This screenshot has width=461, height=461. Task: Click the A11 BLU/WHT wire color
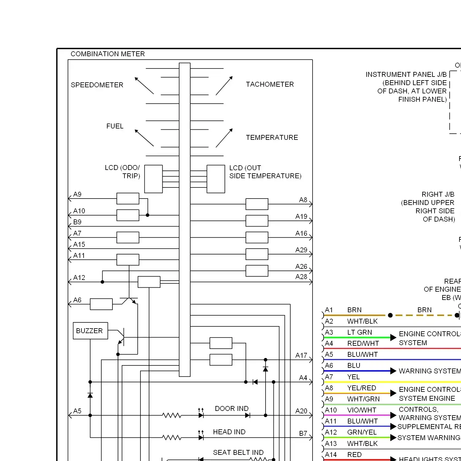pyautogui.click(x=362, y=421)
